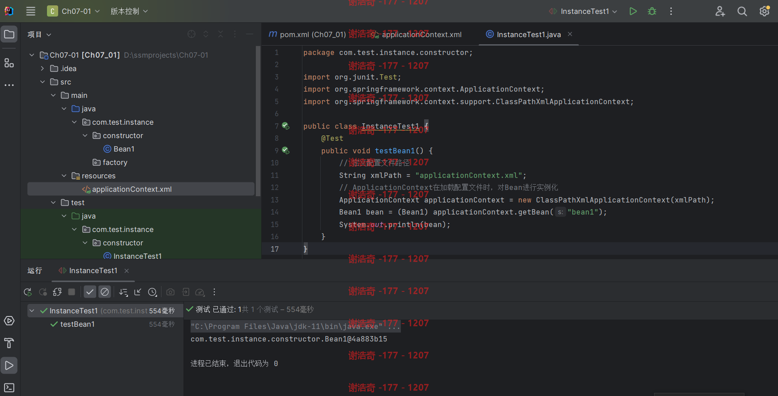
Task: Toggle the Run tool window icon
Action: click(9, 365)
